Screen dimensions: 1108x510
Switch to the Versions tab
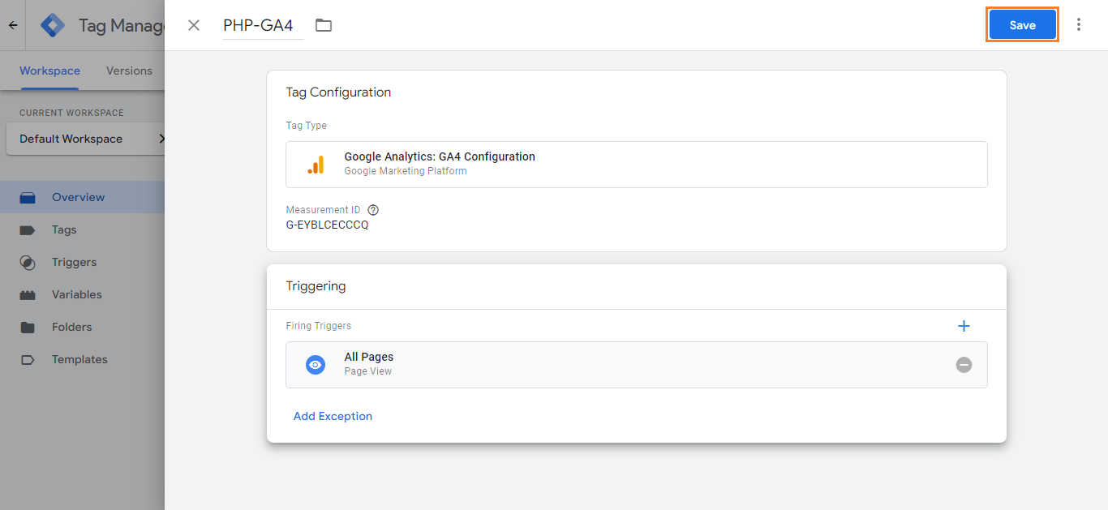pyautogui.click(x=129, y=71)
